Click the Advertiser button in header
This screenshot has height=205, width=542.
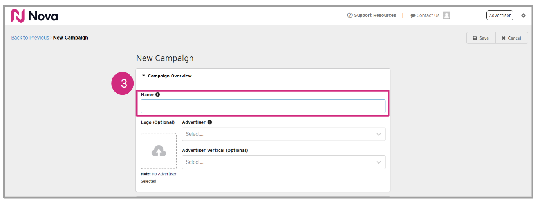pyautogui.click(x=500, y=16)
